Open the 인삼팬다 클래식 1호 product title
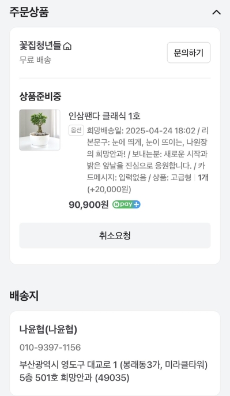 (x=104, y=116)
